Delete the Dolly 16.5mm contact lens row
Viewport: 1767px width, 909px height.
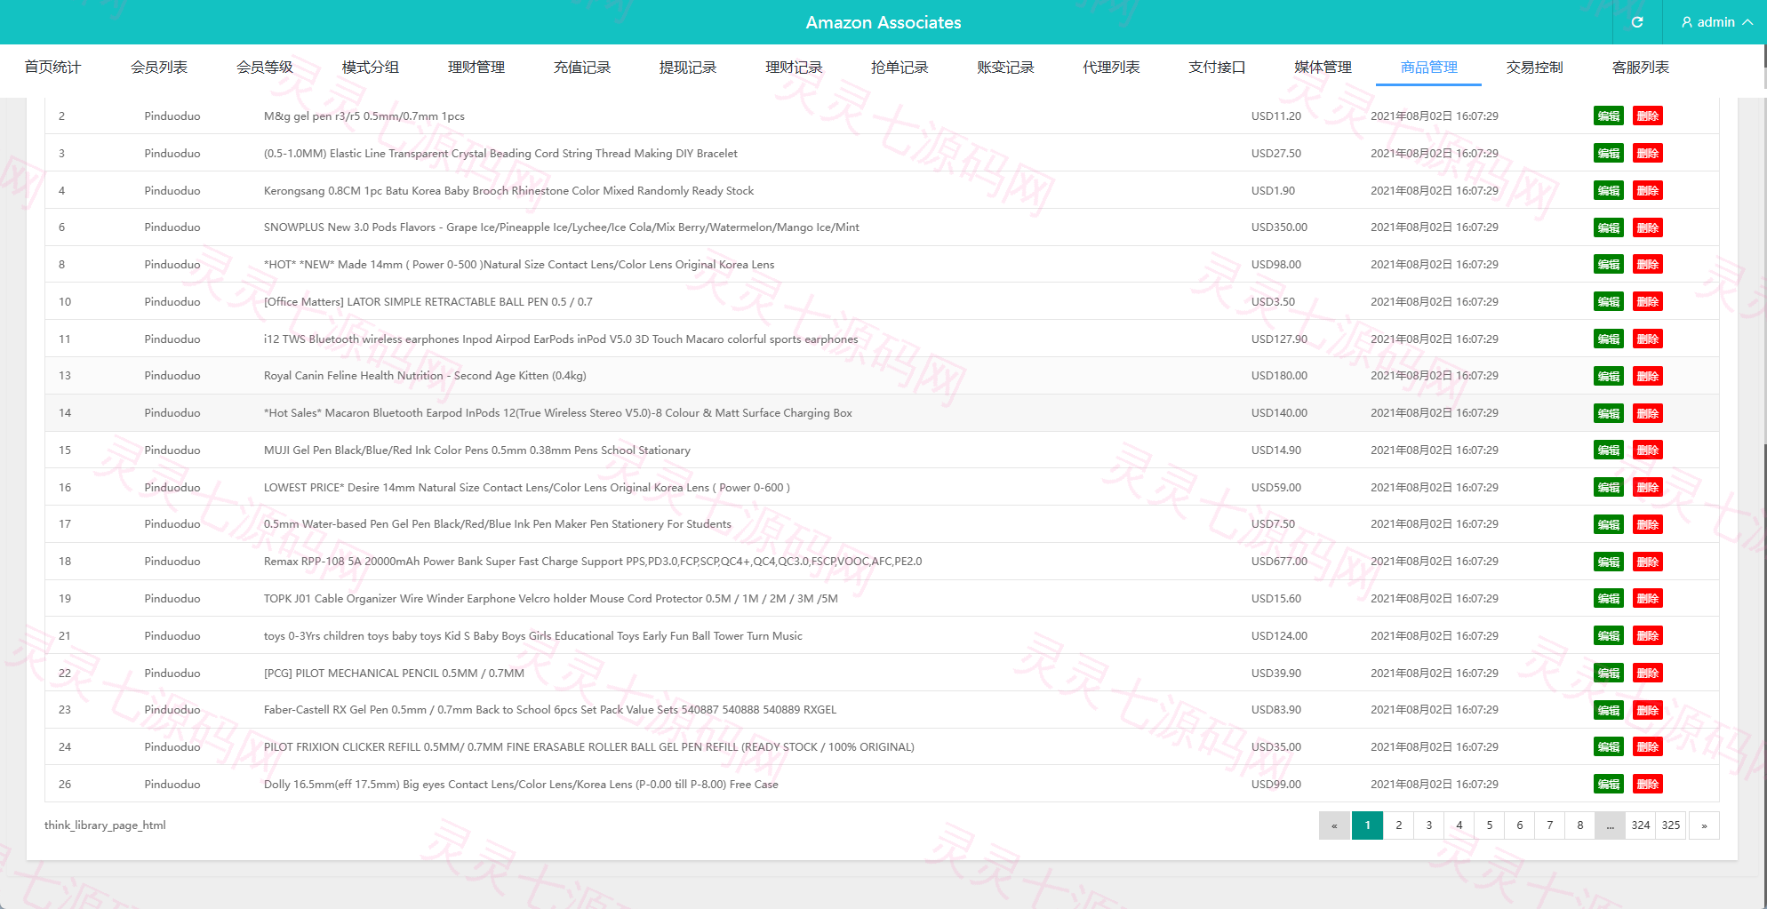coord(1647,785)
